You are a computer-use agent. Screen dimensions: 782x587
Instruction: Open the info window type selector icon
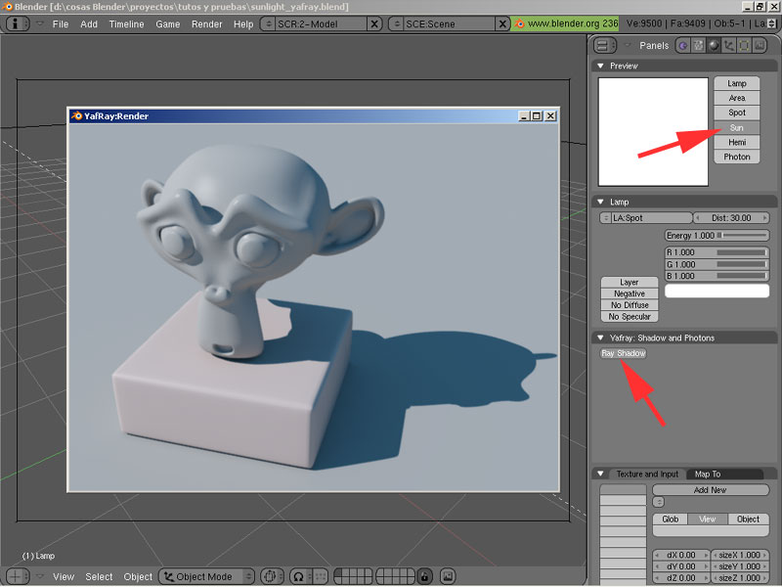tap(17, 23)
